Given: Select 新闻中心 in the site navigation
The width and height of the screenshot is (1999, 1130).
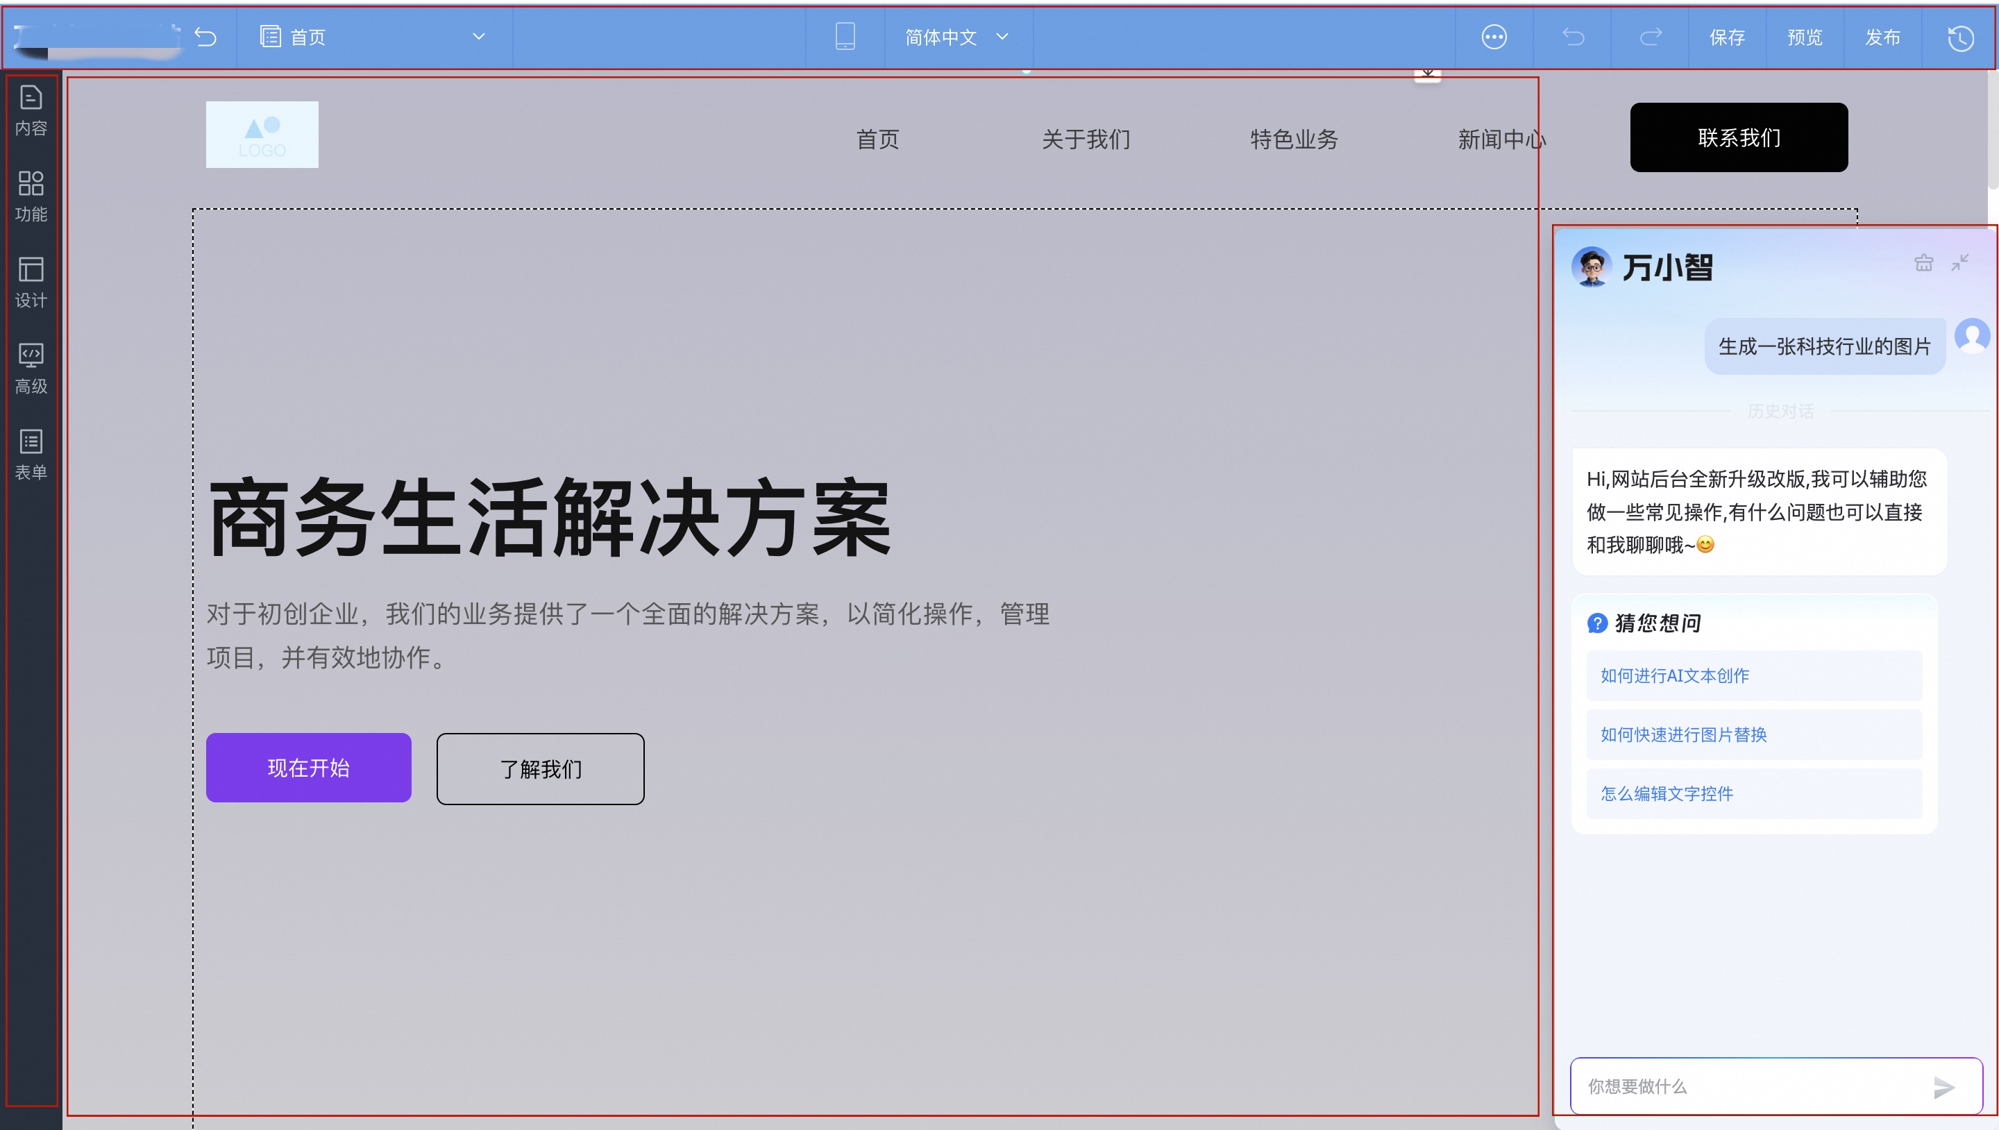Looking at the screenshot, I should pos(1501,140).
